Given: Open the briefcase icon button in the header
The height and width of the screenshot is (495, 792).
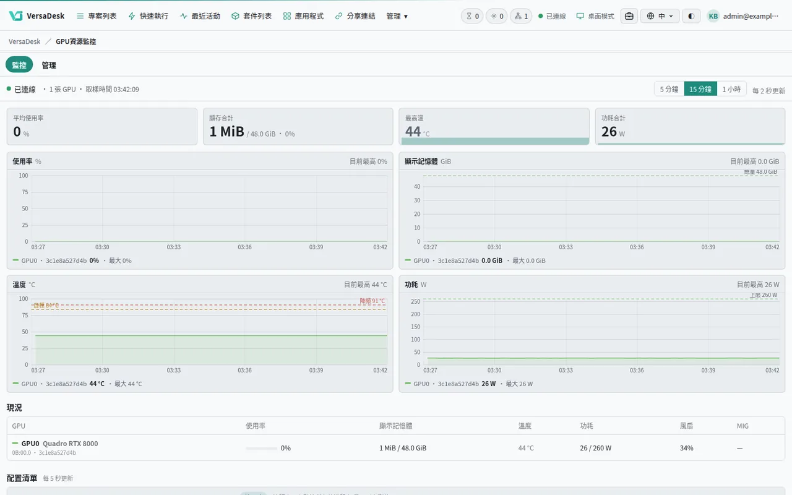Looking at the screenshot, I should [629, 16].
